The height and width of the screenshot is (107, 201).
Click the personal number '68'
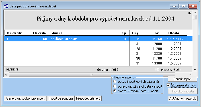point(45,39)
